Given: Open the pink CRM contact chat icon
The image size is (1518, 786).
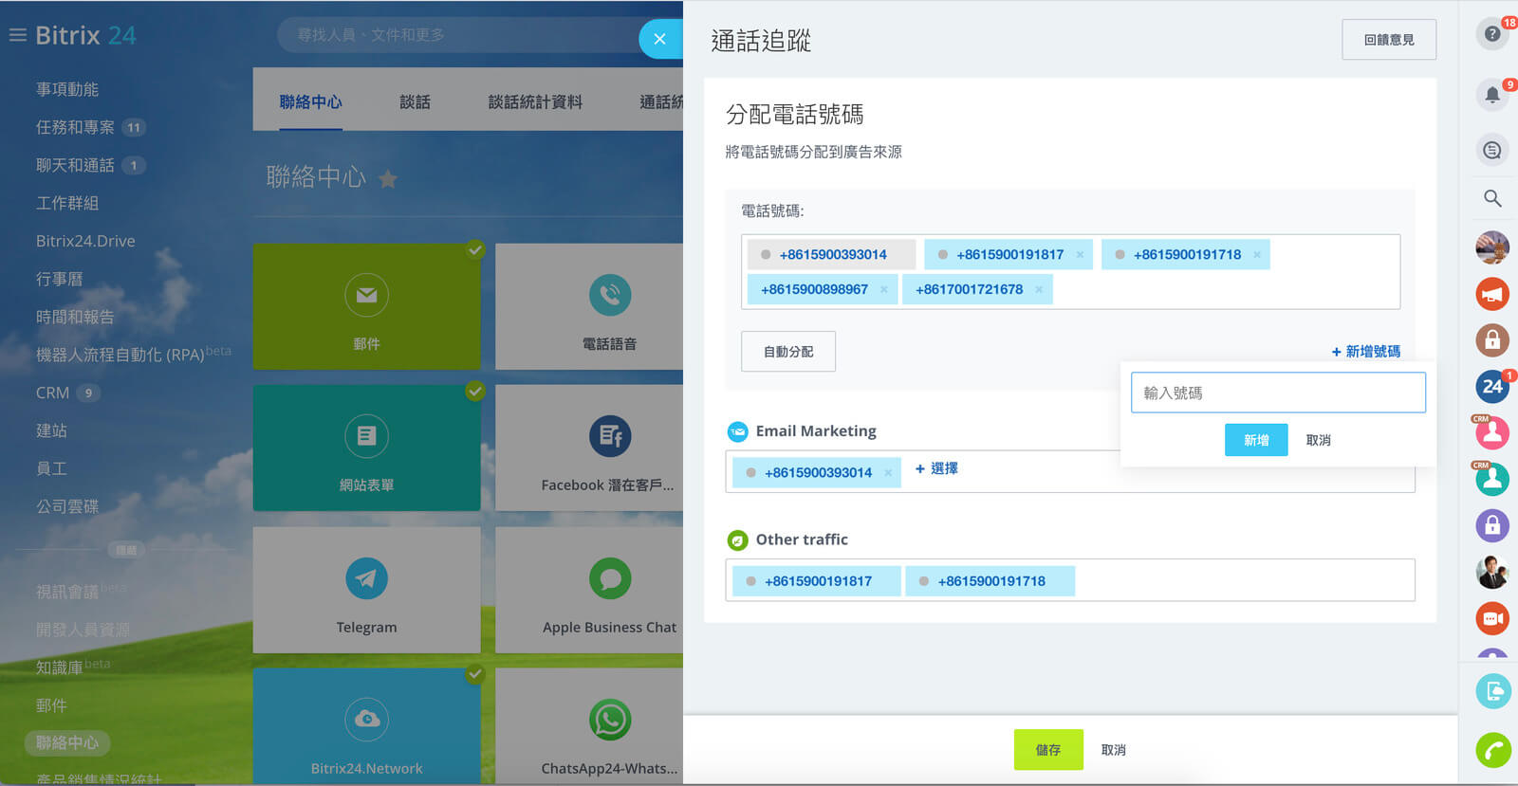Looking at the screenshot, I should click(1492, 433).
